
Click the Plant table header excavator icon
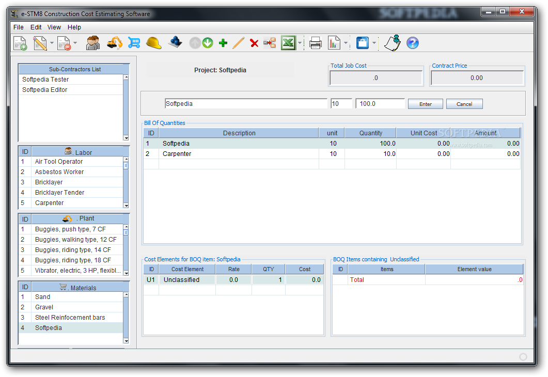pos(67,219)
